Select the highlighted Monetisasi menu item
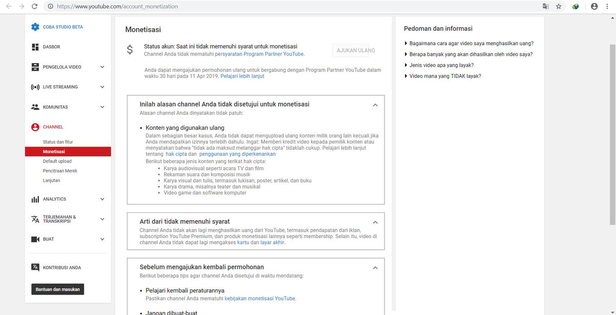The image size is (616, 315). click(68, 151)
